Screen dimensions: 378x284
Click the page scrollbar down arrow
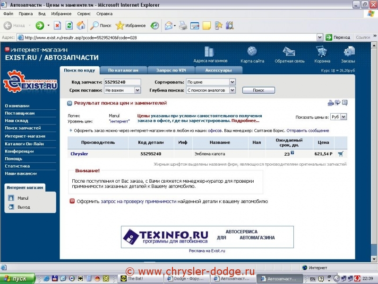pyautogui.click(x=374, y=259)
